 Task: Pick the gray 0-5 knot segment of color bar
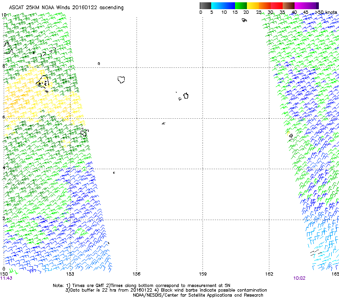tap(205, 6)
